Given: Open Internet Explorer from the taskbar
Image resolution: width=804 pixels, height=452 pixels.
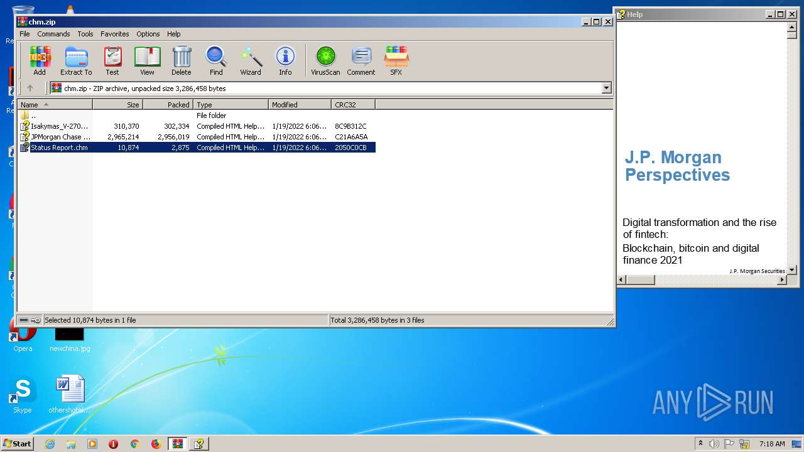Looking at the screenshot, I should (x=50, y=444).
